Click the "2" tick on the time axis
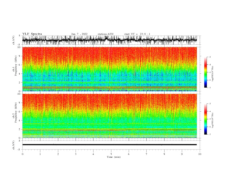This screenshot has width=225, height=173. (58, 154)
